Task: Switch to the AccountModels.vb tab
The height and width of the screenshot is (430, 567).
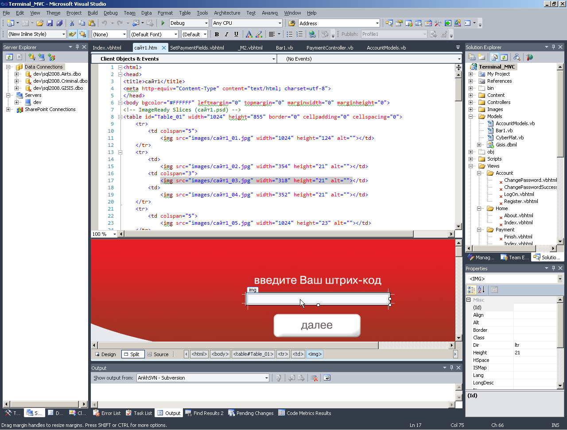Action: pos(386,48)
